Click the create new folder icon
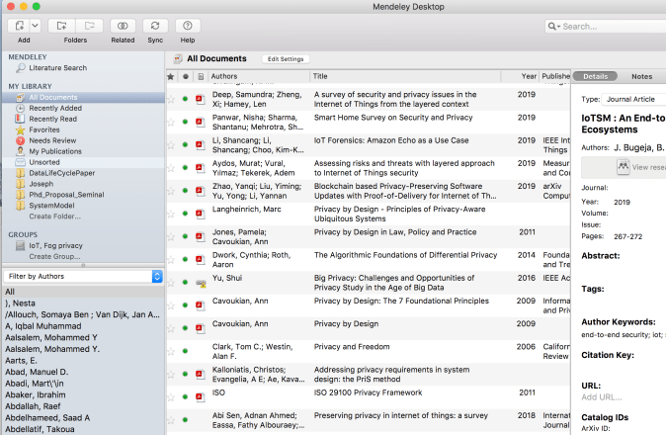Viewport: 666px width, 435px height. click(x=61, y=25)
